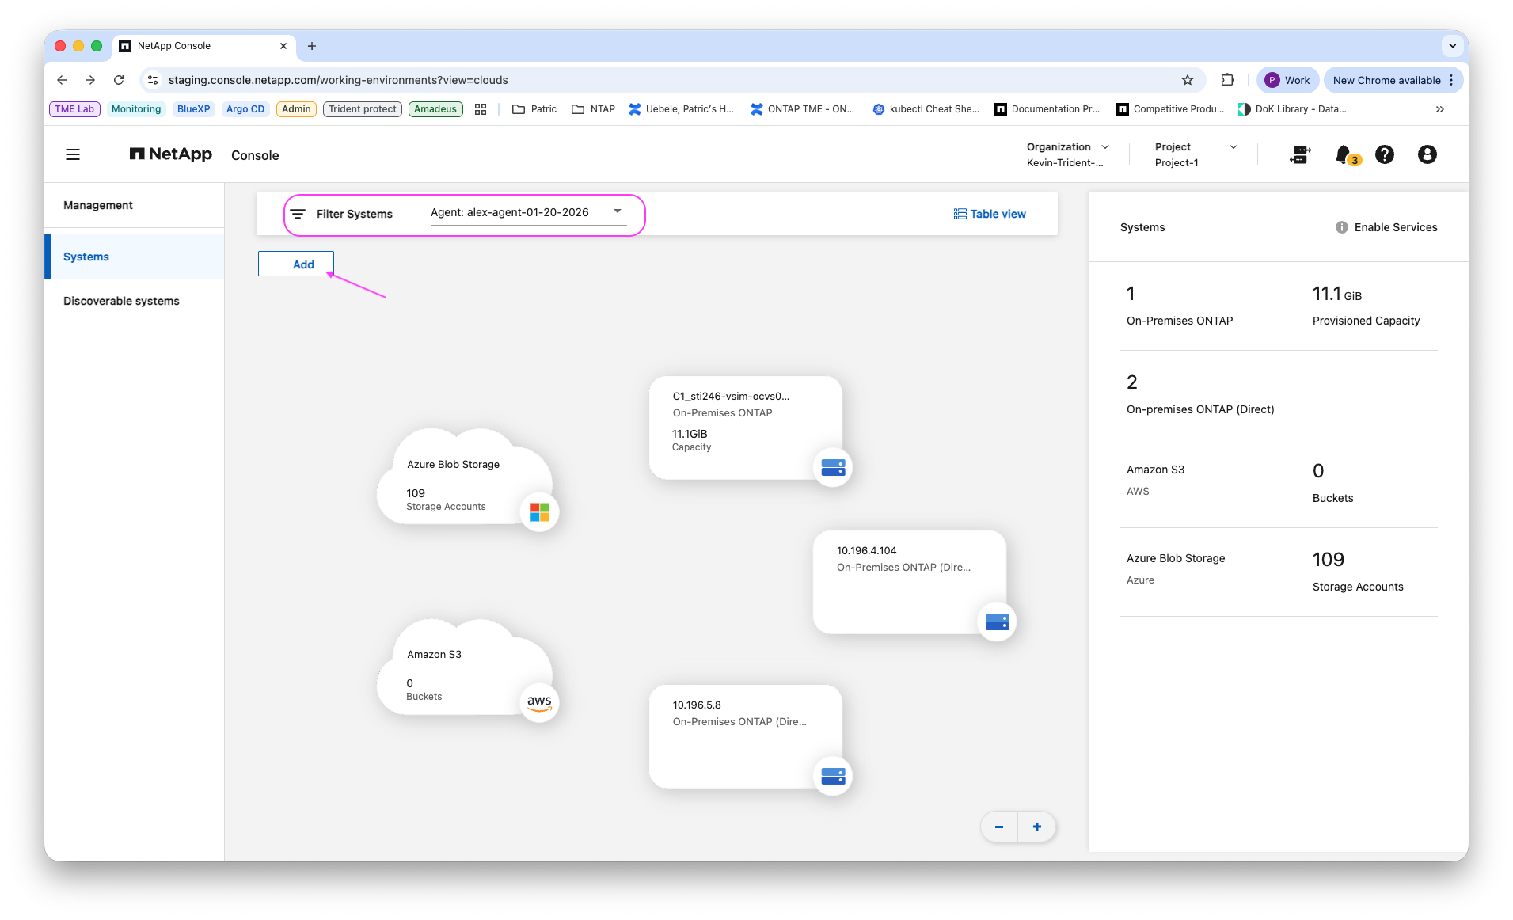Viewport: 1513px width, 920px height.
Task: Open the Admin bookmark group
Action: point(296,109)
